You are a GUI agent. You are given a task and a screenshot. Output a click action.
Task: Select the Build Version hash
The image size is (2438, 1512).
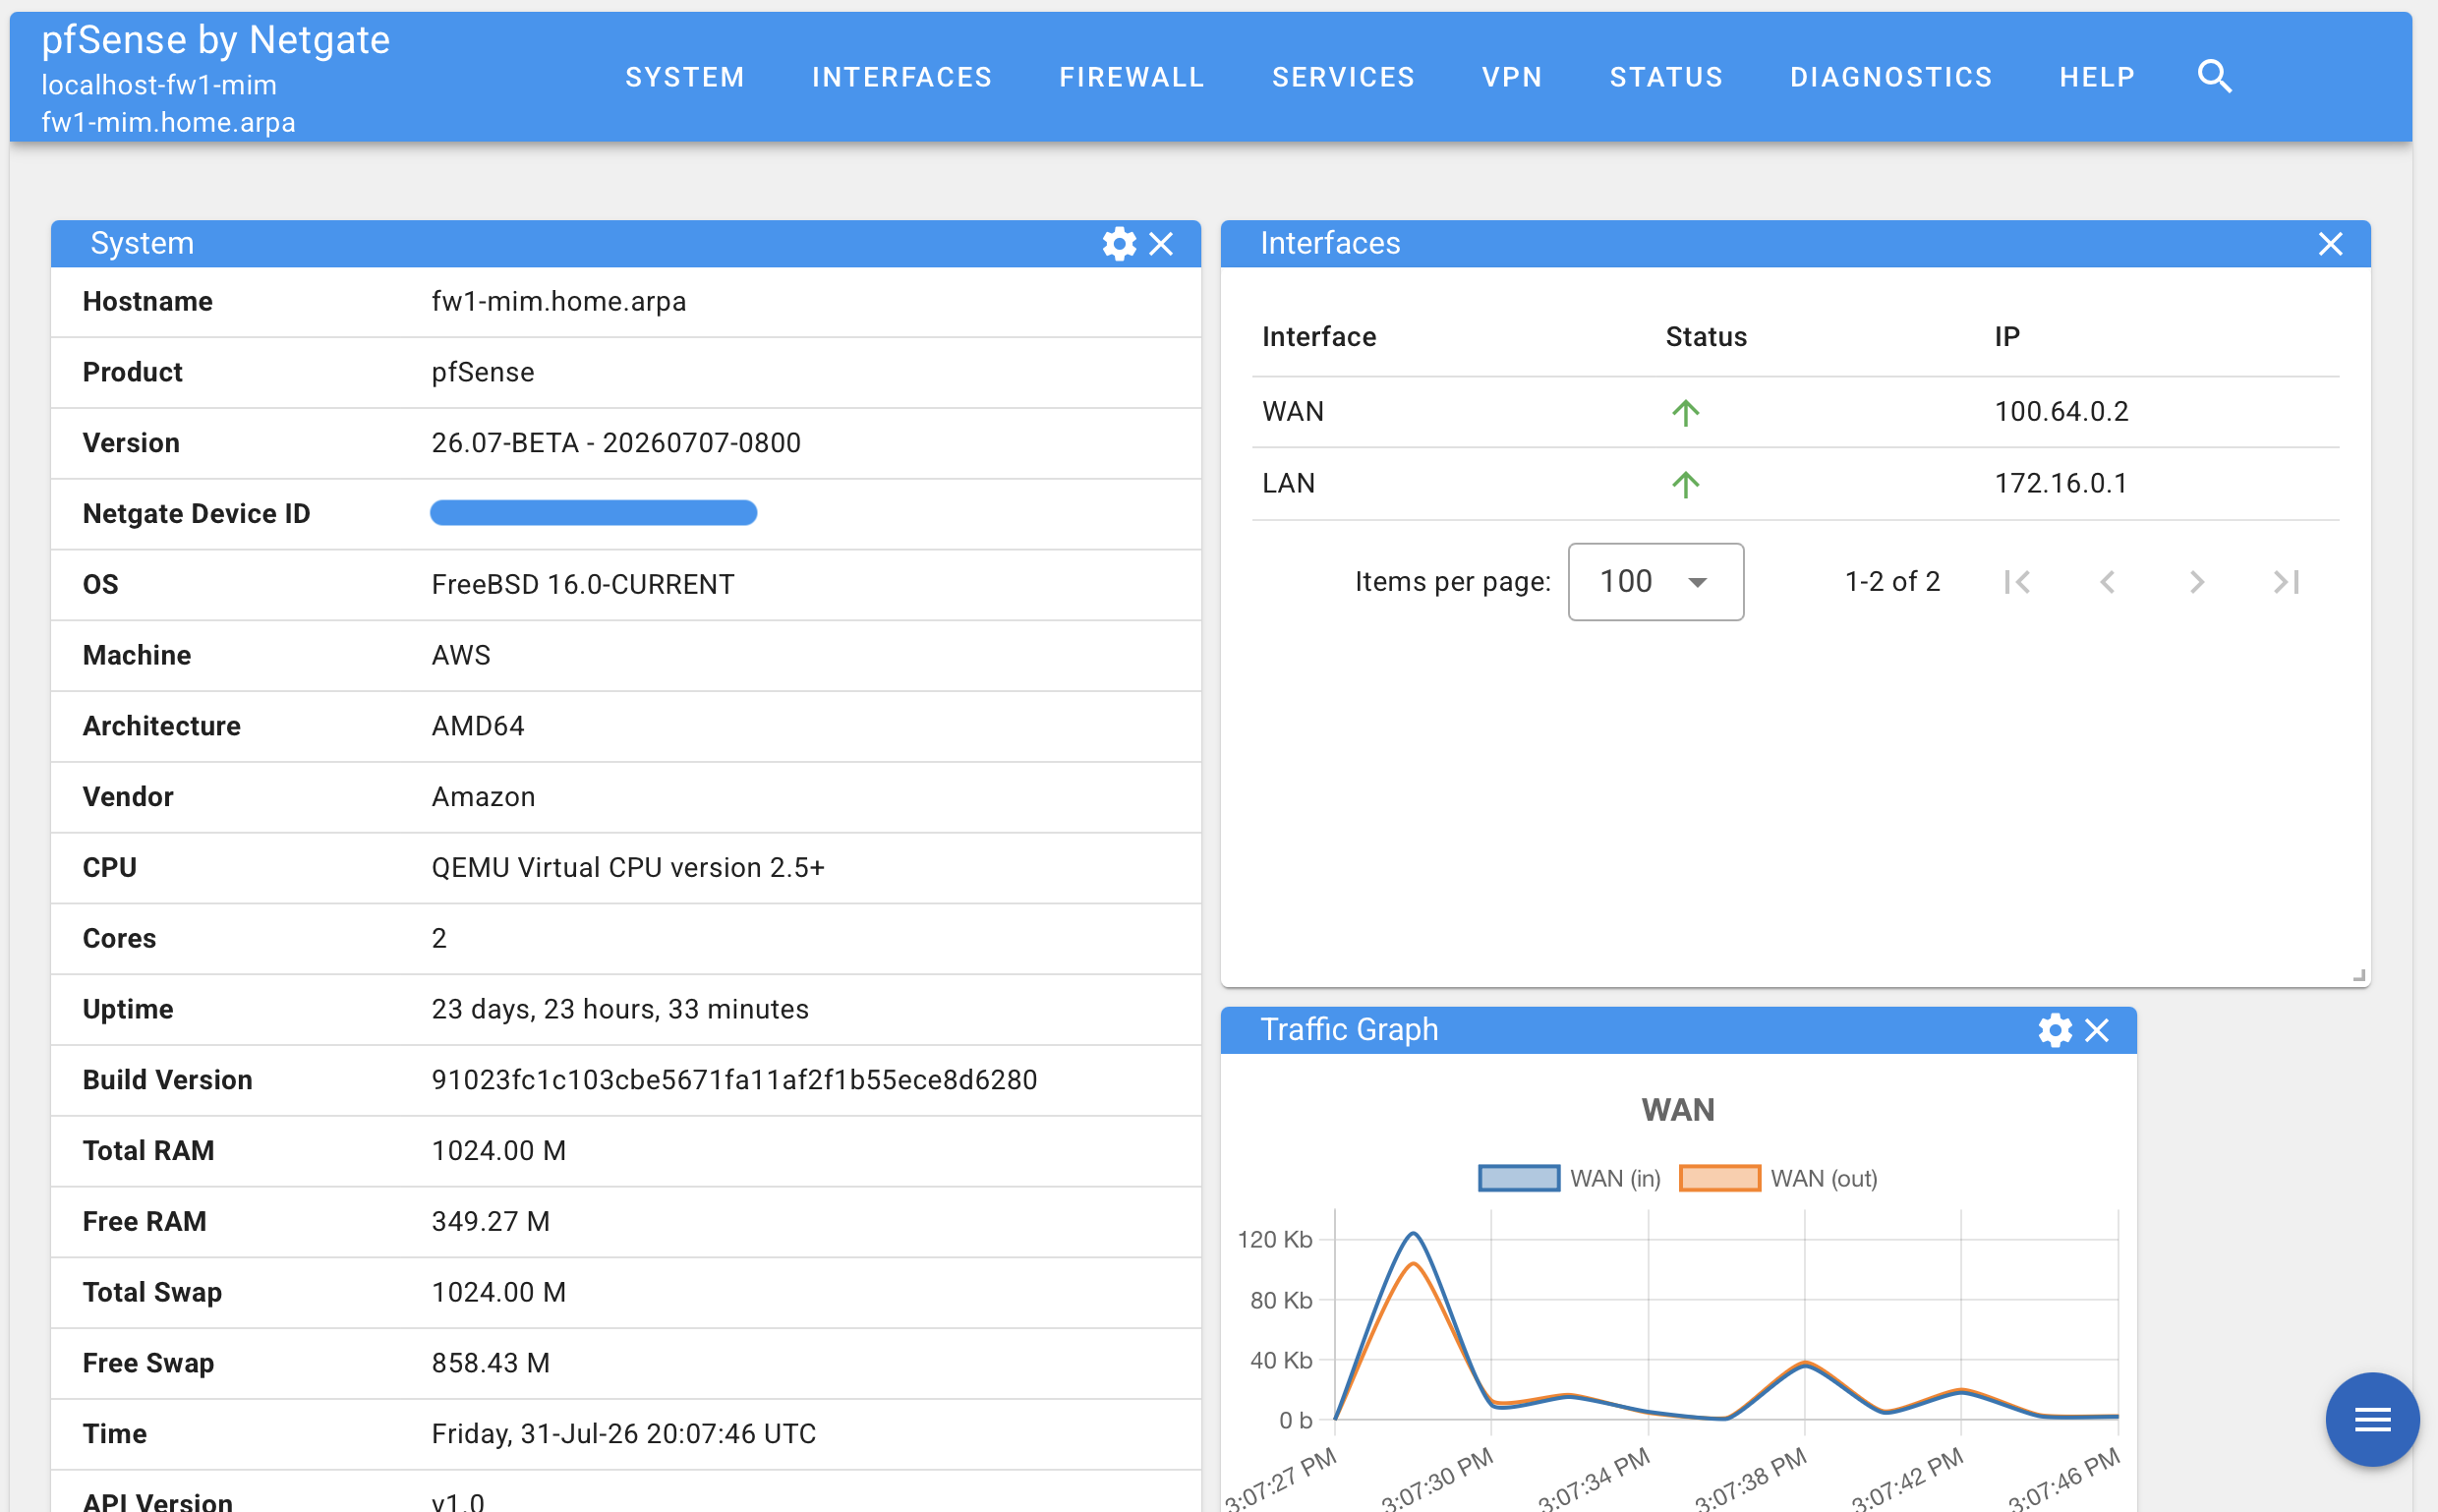pos(734,1080)
